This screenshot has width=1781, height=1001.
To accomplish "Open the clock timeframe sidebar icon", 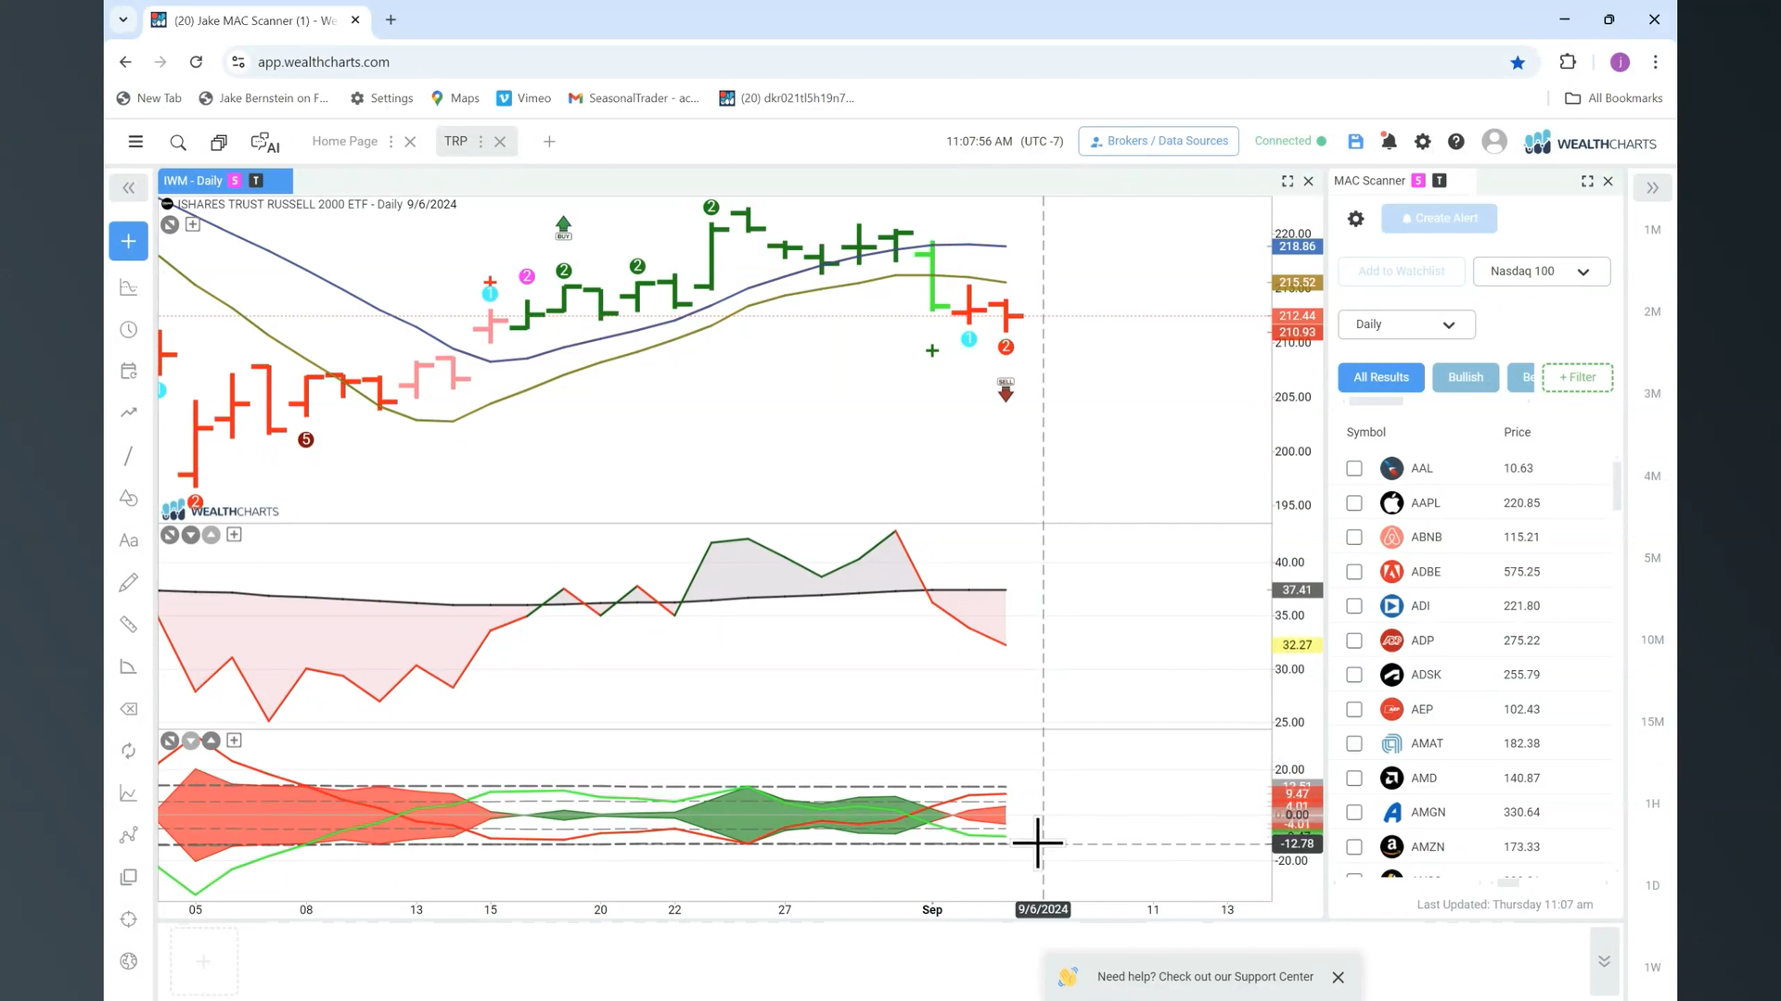I will pos(129,330).
